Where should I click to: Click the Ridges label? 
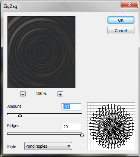coord(13,126)
